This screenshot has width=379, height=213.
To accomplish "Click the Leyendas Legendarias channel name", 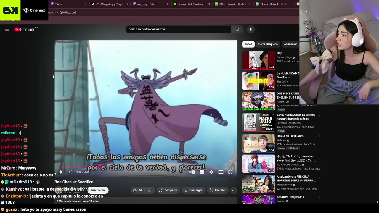I will coord(288,123).
